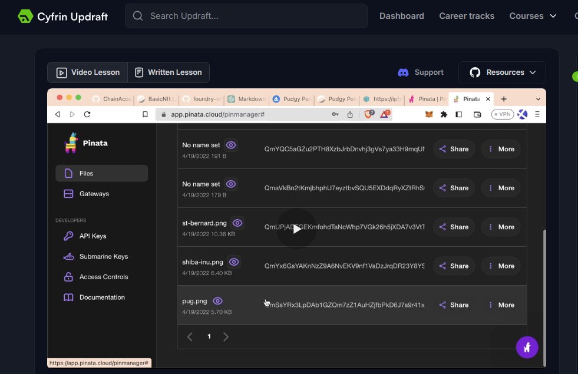
Task: Toggle eye icon for No name set 179 B
Action: pos(231,184)
